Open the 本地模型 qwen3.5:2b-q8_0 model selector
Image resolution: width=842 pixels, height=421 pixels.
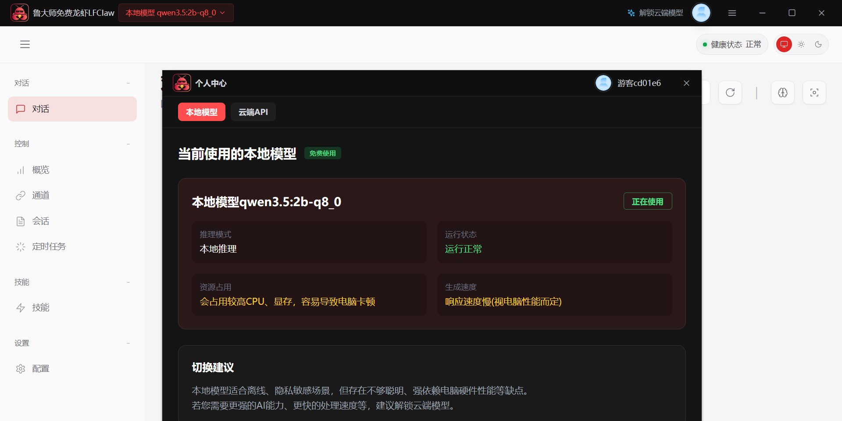tap(175, 13)
